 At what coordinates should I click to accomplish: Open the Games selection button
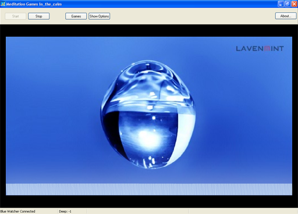(x=76, y=16)
